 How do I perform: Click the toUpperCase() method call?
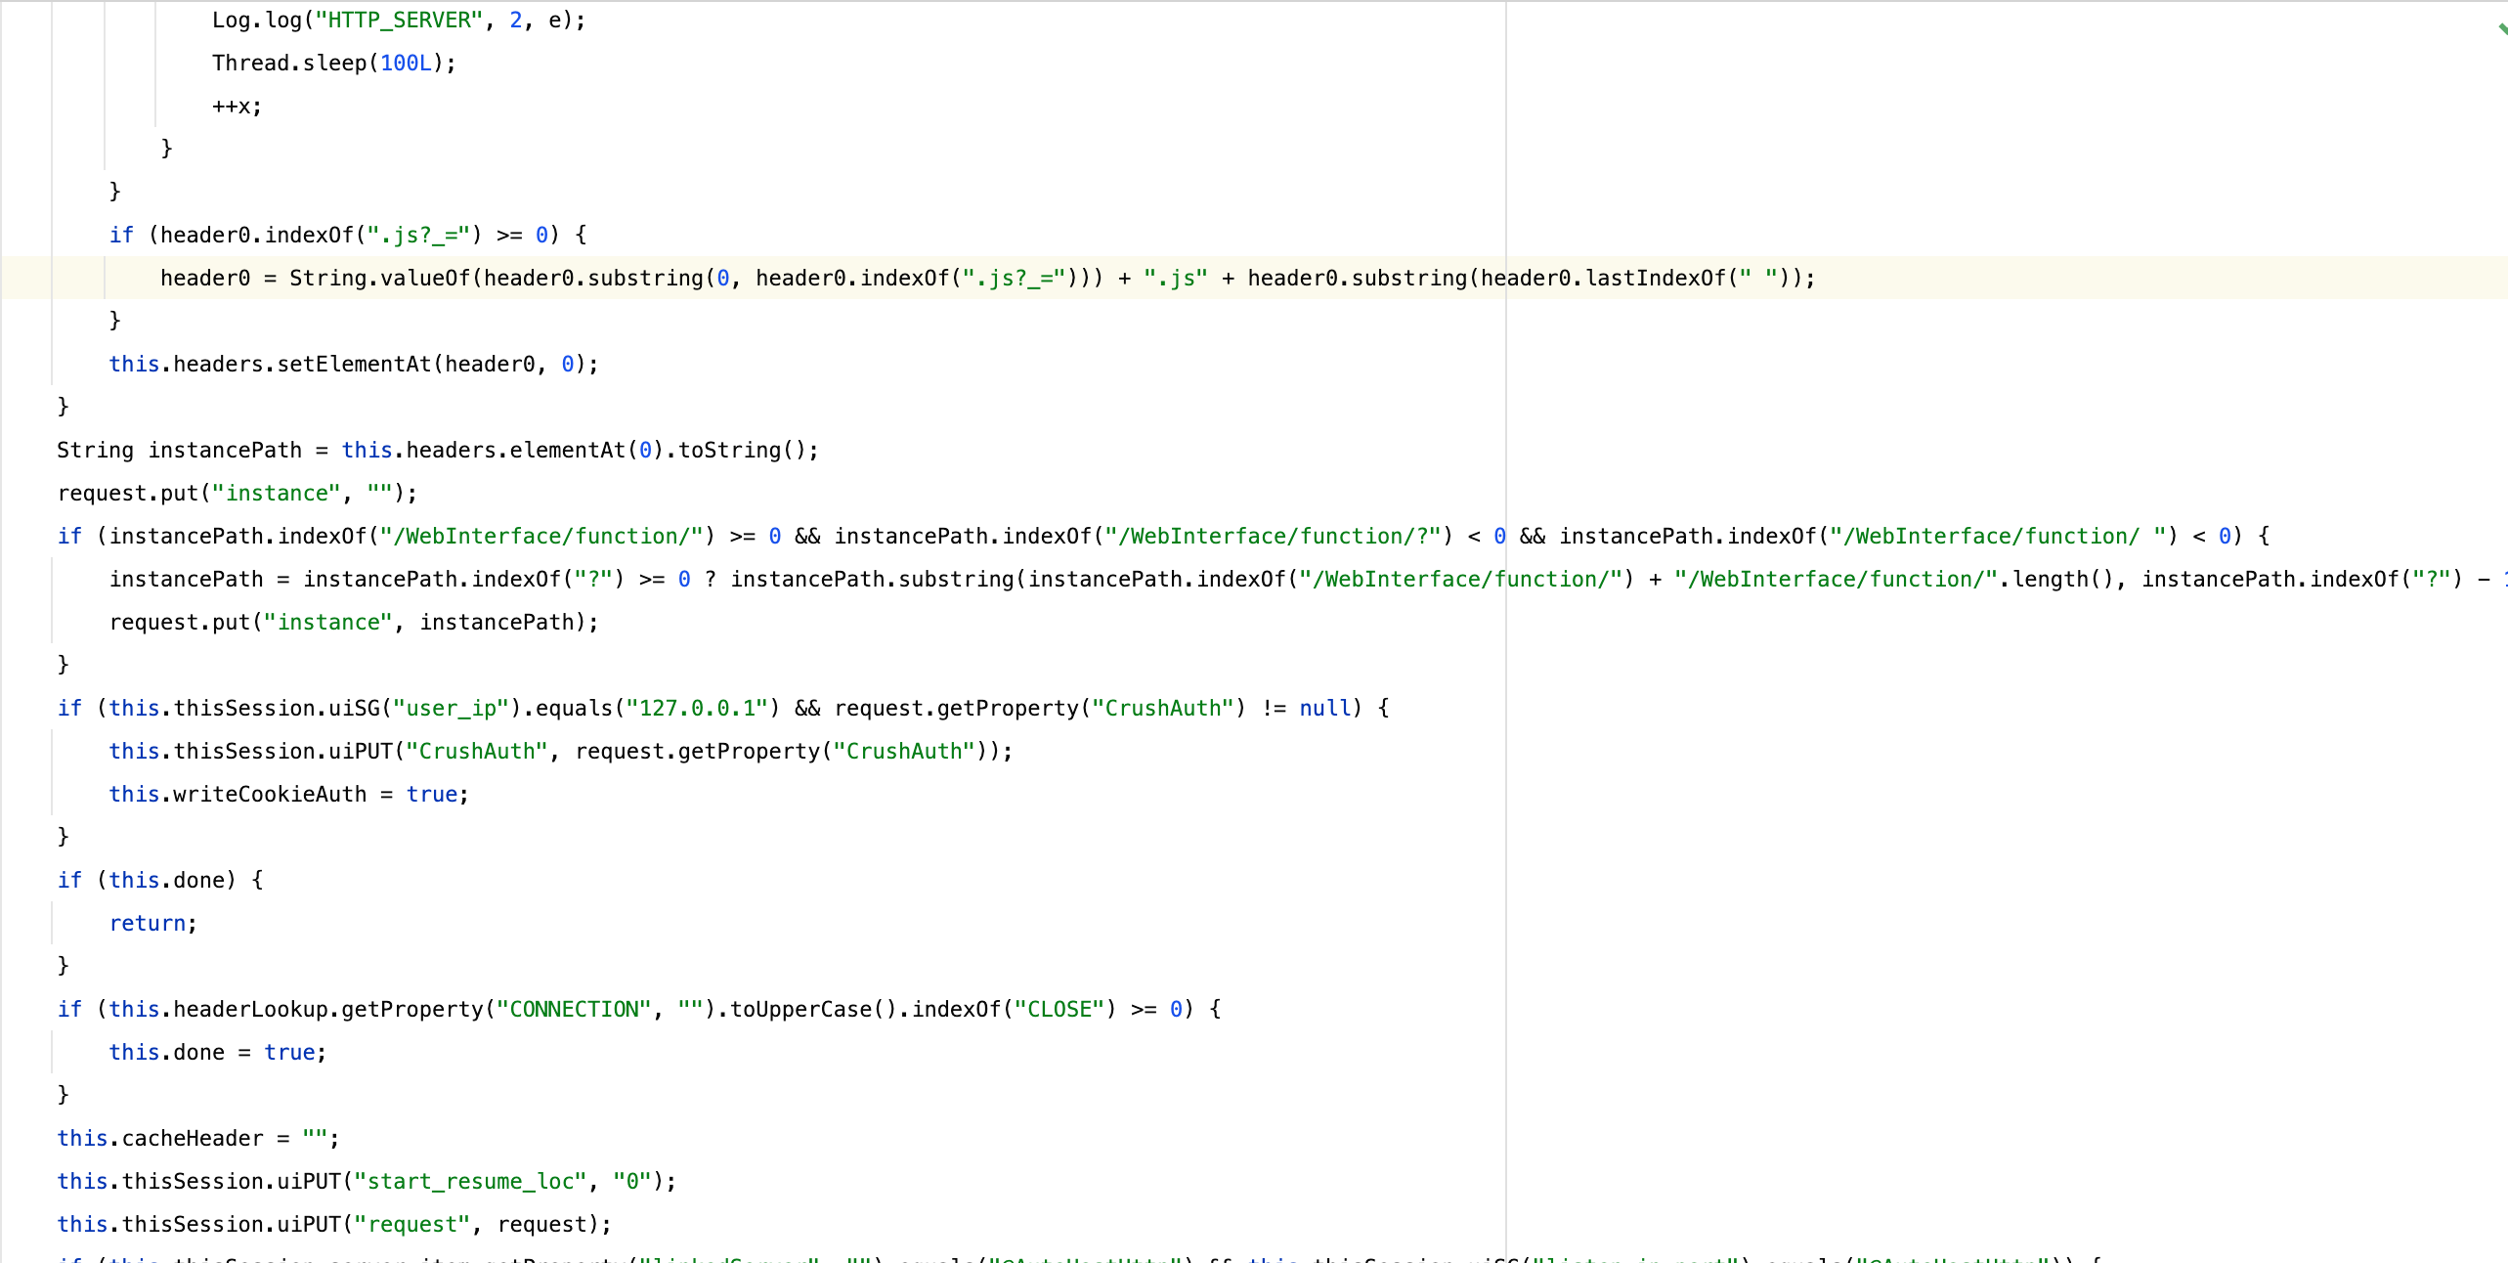coord(813,1010)
